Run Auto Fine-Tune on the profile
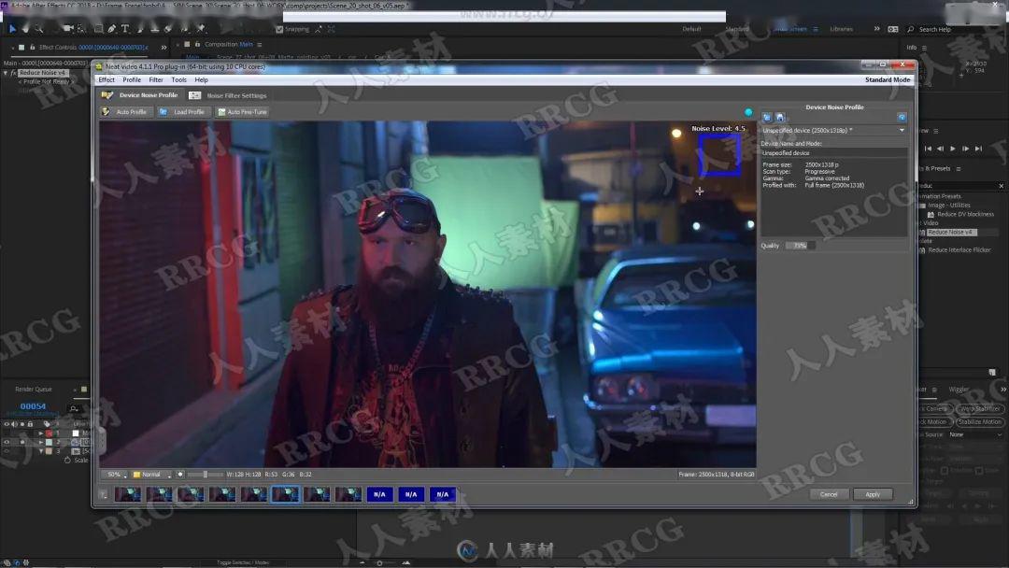This screenshot has height=568, width=1009. tap(242, 112)
